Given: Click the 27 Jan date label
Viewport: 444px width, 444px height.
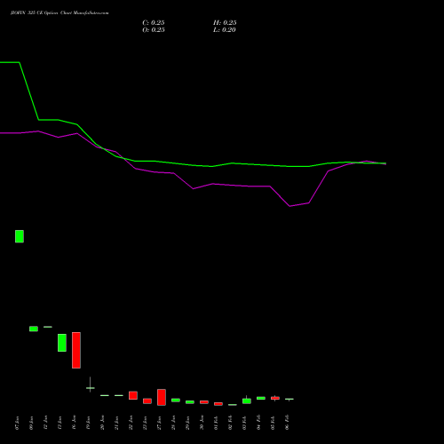Looking at the screenshot, I should coord(159,423).
